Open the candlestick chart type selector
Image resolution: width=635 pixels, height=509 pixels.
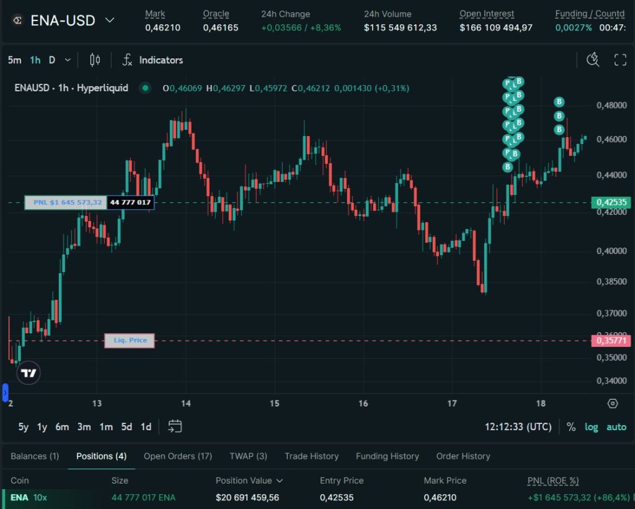(95, 60)
